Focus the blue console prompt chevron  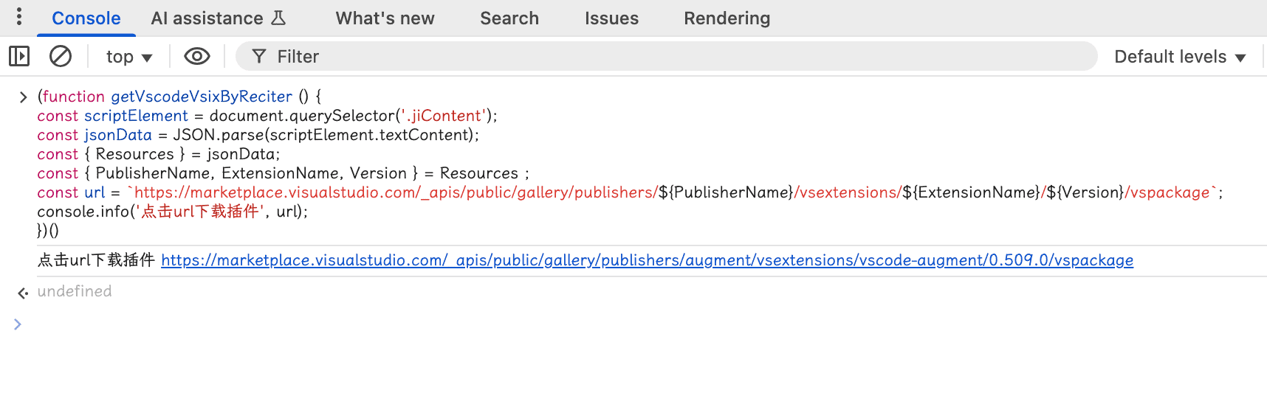tap(18, 324)
